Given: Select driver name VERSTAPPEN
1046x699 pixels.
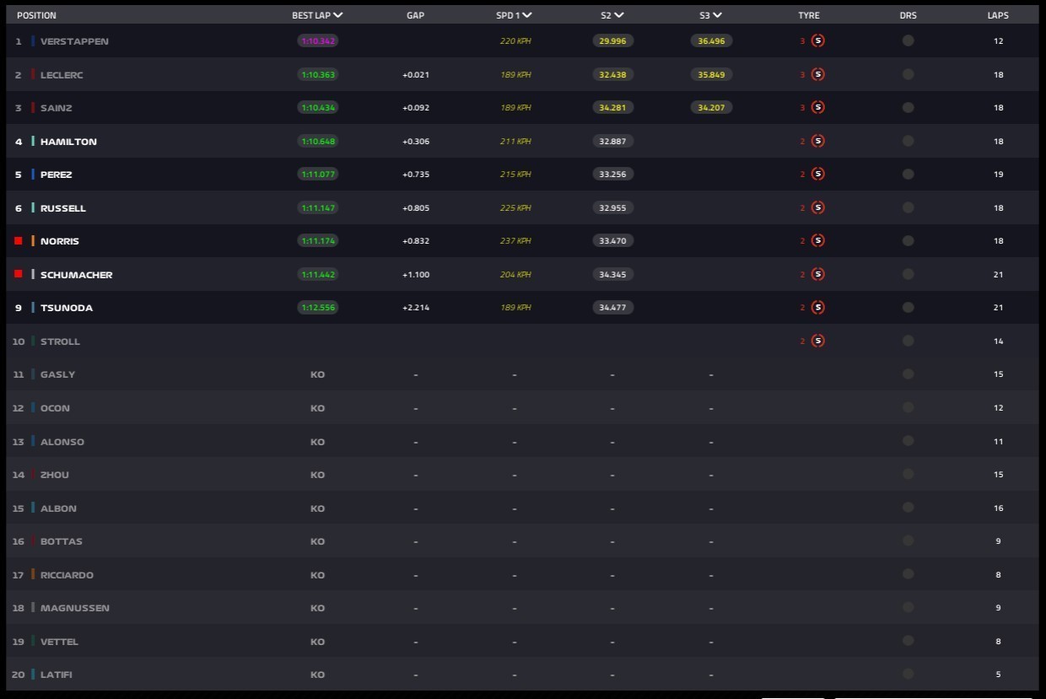Looking at the screenshot, I should coord(74,41).
